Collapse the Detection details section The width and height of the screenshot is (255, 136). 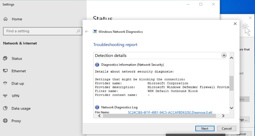click(224, 55)
